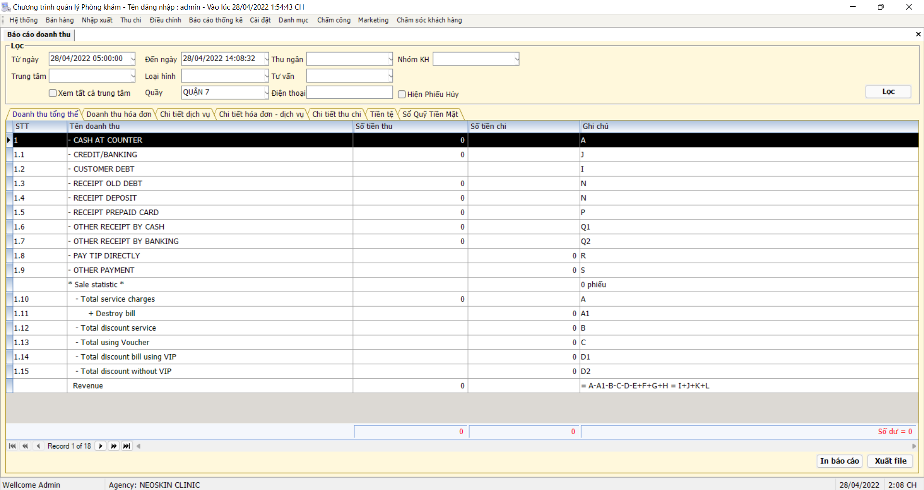The width and height of the screenshot is (924, 490).
Task: Click the horizontal scrollbar right arrow
Action: coord(914,446)
